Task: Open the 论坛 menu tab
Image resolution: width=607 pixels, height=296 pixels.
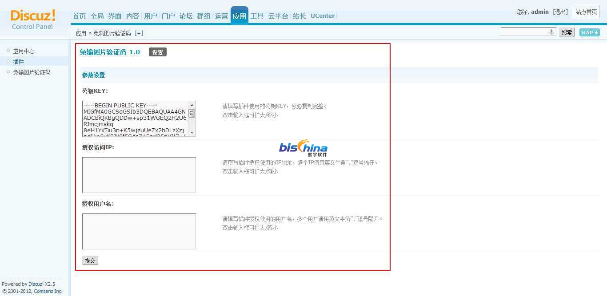Action: pyautogui.click(x=186, y=16)
